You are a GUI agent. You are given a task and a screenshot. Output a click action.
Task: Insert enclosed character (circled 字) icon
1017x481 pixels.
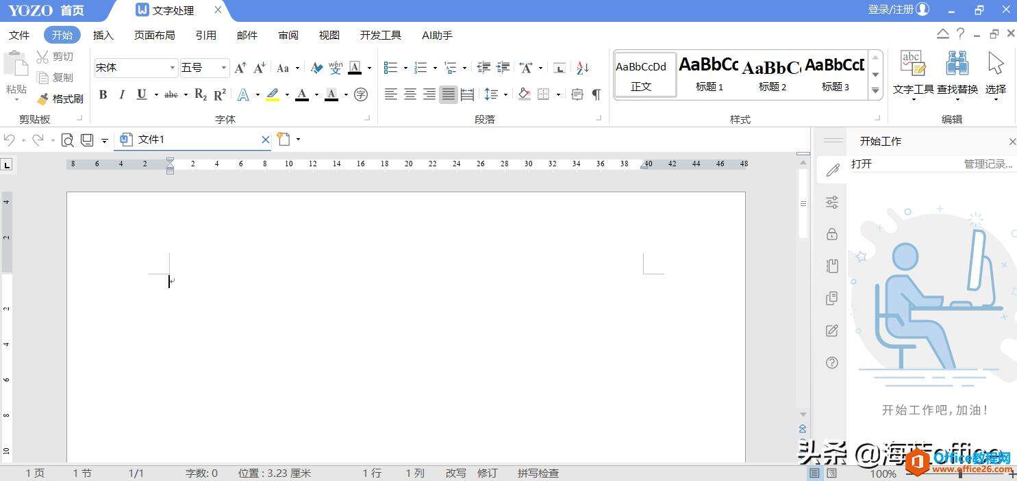tap(361, 94)
